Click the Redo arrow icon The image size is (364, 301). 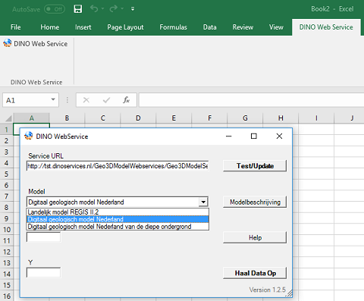pyautogui.click(x=113, y=9)
